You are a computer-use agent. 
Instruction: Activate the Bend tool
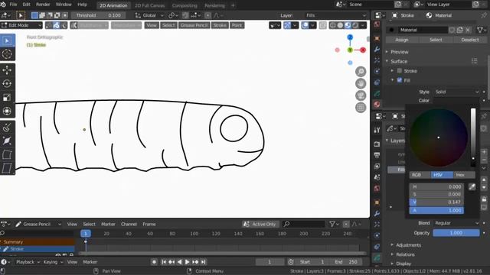point(7,154)
